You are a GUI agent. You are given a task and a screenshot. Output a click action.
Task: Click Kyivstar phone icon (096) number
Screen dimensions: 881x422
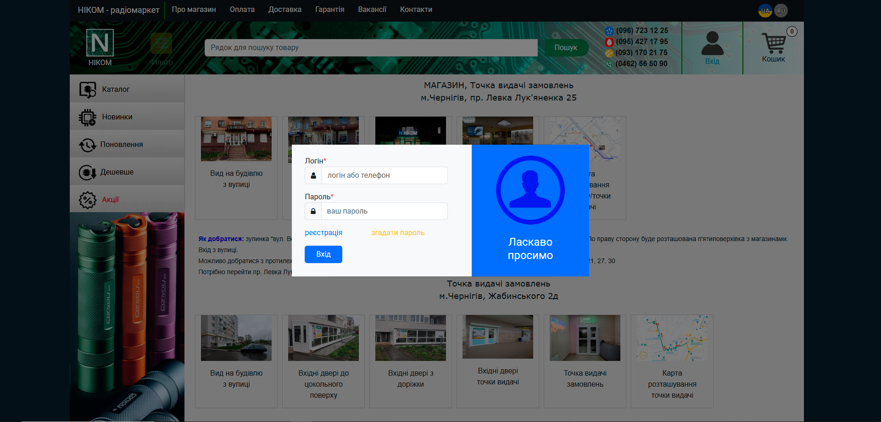[609, 31]
